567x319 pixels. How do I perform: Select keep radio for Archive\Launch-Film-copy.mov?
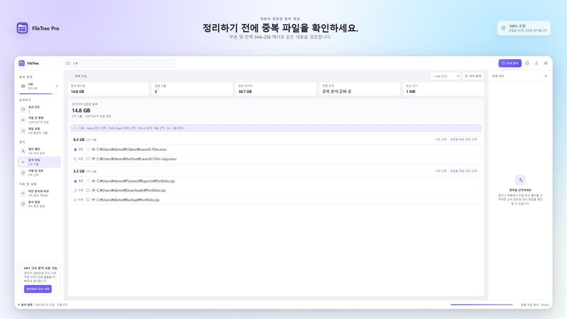[75, 158]
